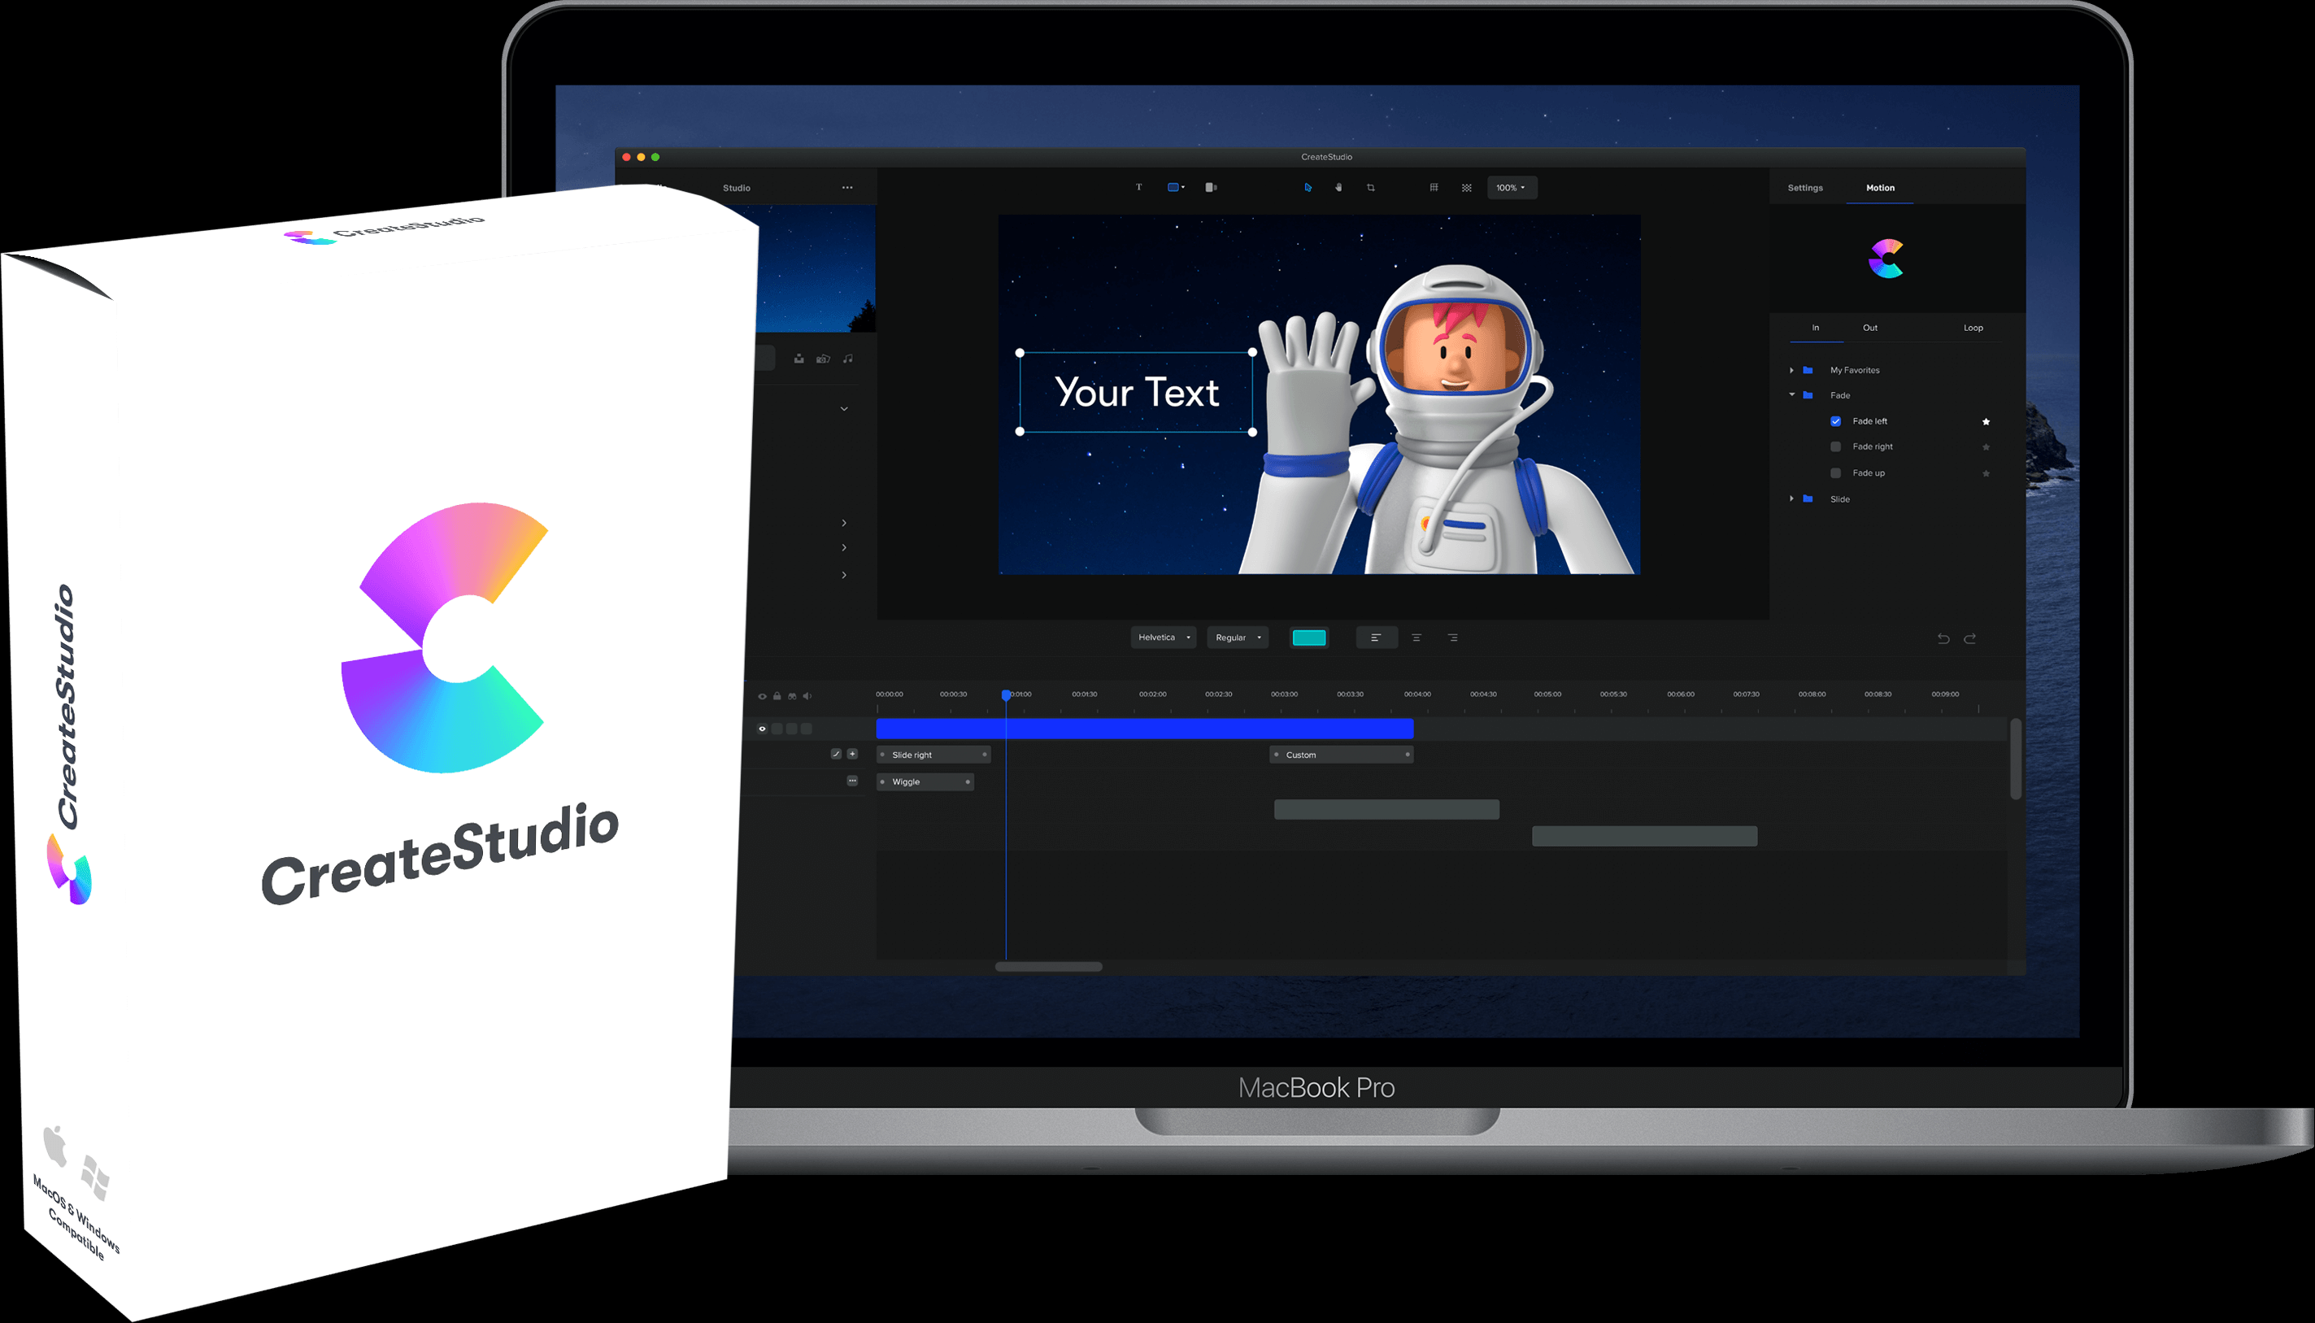This screenshot has height=1323, width=2315.
Task: Switch to the Settings tab
Action: coord(1805,188)
